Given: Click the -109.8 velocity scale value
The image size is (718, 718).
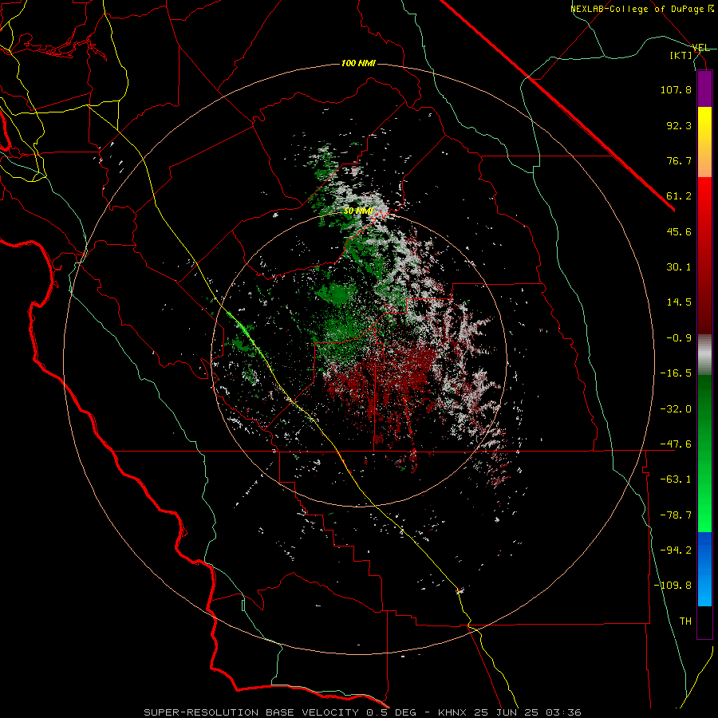Looking at the screenshot, I should click(x=673, y=586).
